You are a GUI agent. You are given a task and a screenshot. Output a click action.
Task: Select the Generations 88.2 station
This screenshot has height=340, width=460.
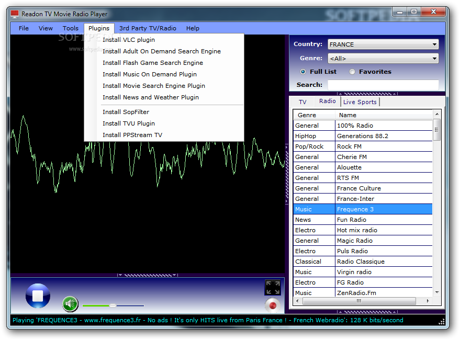(x=363, y=136)
